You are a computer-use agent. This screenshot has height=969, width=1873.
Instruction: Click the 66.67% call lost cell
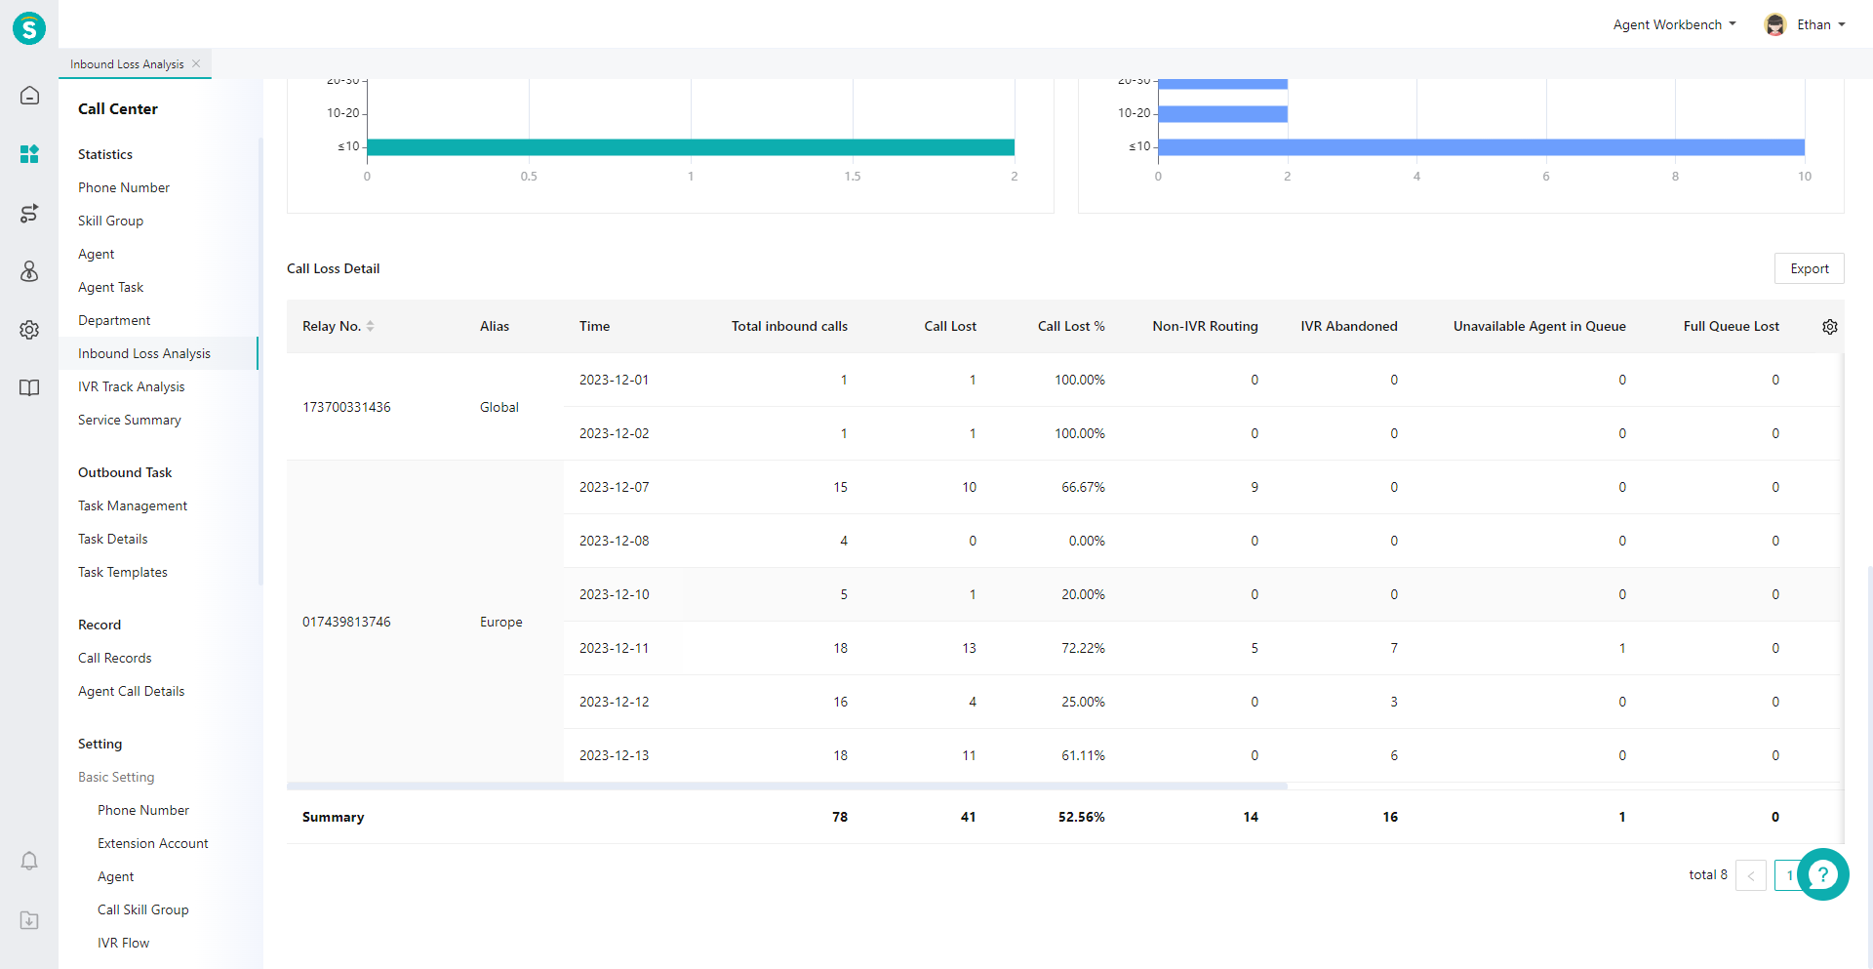1083,487
